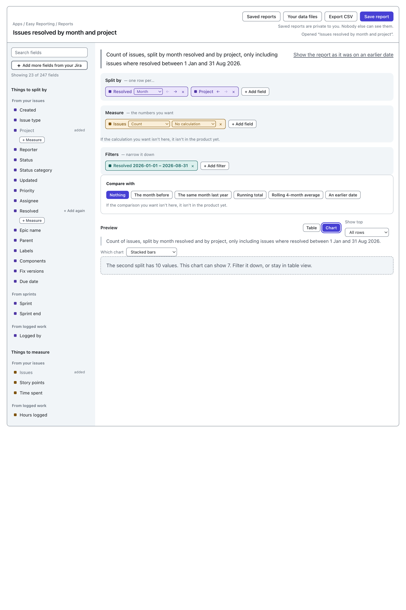Open Your data files

pyautogui.click(x=302, y=17)
